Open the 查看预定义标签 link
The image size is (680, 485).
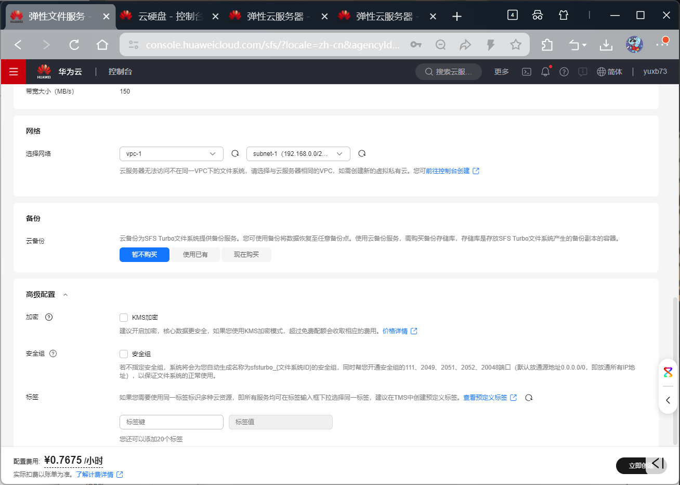point(490,398)
